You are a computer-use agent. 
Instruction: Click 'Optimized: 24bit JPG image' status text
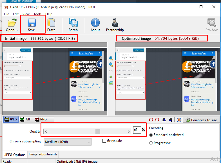77,161
